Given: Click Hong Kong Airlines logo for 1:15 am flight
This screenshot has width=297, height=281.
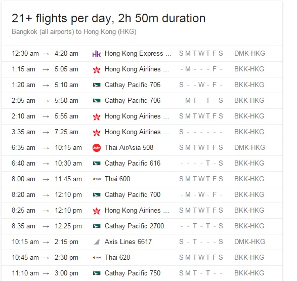Looking at the screenshot, I should [97, 69].
